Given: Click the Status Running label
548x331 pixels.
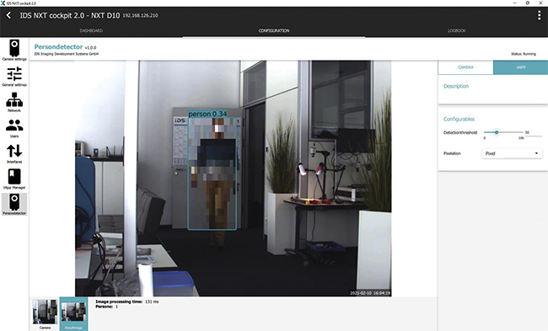Looking at the screenshot, I should (x=524, y=54).
